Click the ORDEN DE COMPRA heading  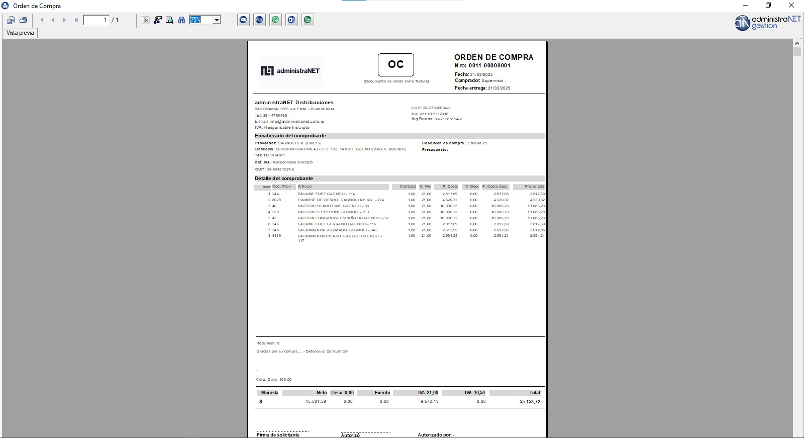(494, 57)
